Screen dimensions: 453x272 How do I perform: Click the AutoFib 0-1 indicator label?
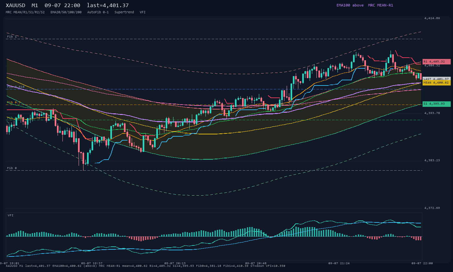(98, 12)
